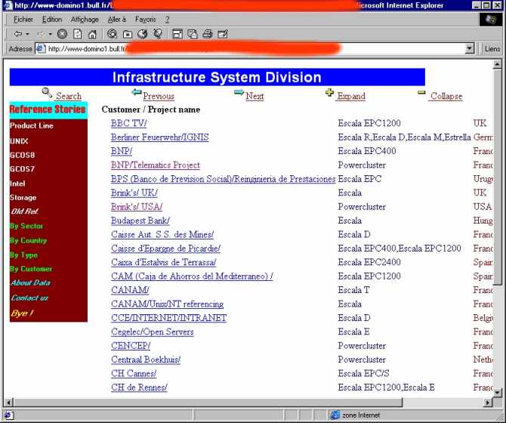506x423 pixels.
Task: Open the Budapest Bank/ link
Action: [x=140, y=221]
